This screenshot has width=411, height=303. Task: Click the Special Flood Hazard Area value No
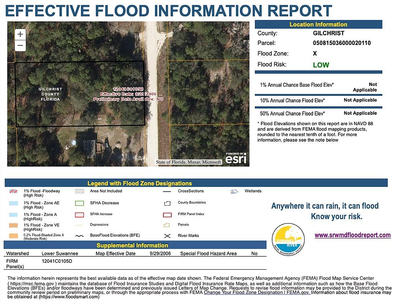click(254, 254)
